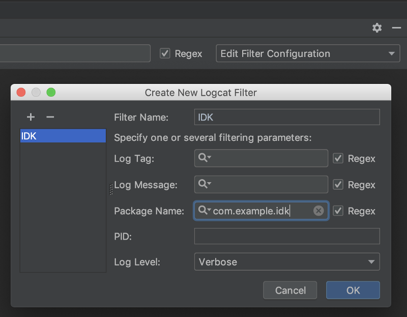Toggle the Package Name Regex checkbox

(338, 211)
